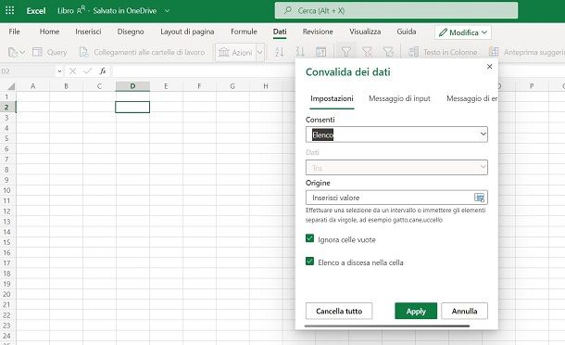Expand the file name dropdown chevron
The image size is (565, 345).
click(x=168, y=11)
